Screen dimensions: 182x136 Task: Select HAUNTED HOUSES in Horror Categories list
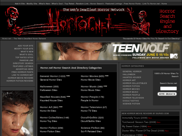[132, 77]
